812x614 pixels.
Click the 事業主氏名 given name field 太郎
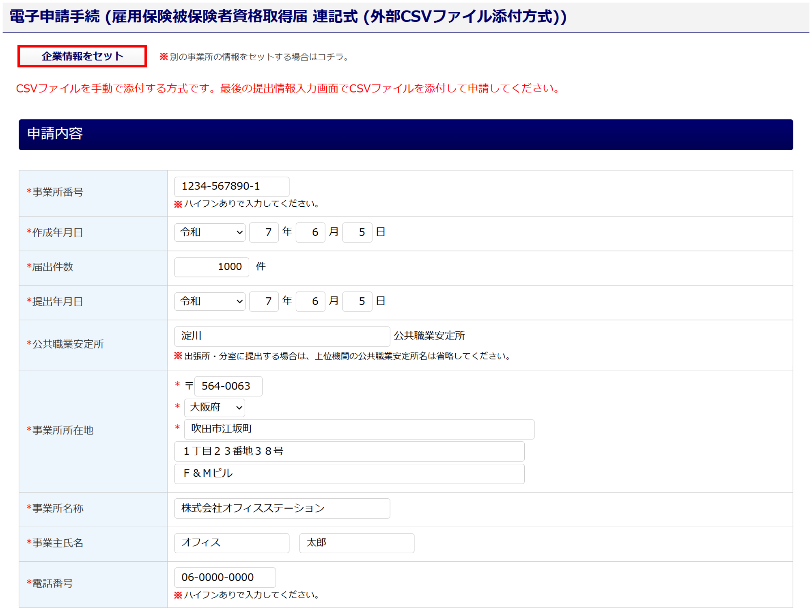(x=356, y=543)
